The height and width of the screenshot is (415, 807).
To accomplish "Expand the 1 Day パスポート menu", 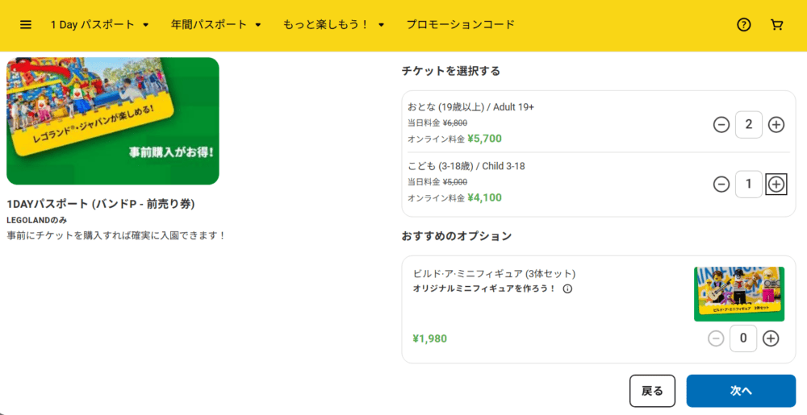I will (99, 25).
